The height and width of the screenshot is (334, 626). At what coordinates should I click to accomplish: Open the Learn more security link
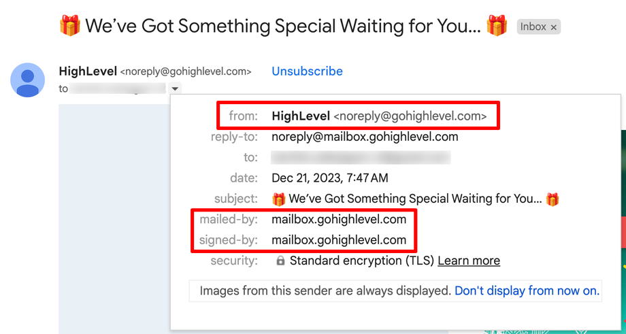pos(469,261)
